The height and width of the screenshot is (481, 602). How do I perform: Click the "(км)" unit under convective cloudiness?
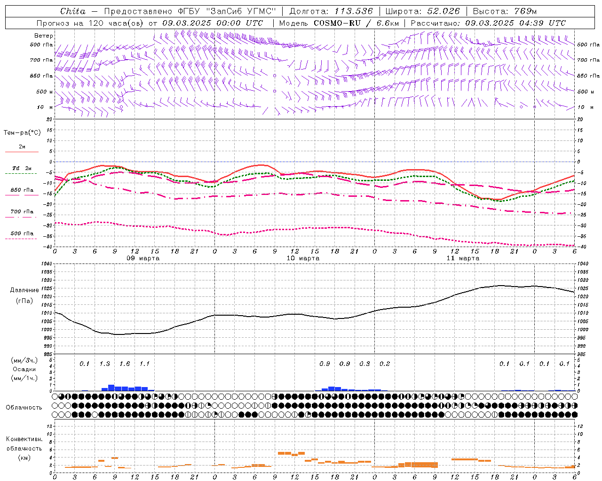[x=24, y=458]
